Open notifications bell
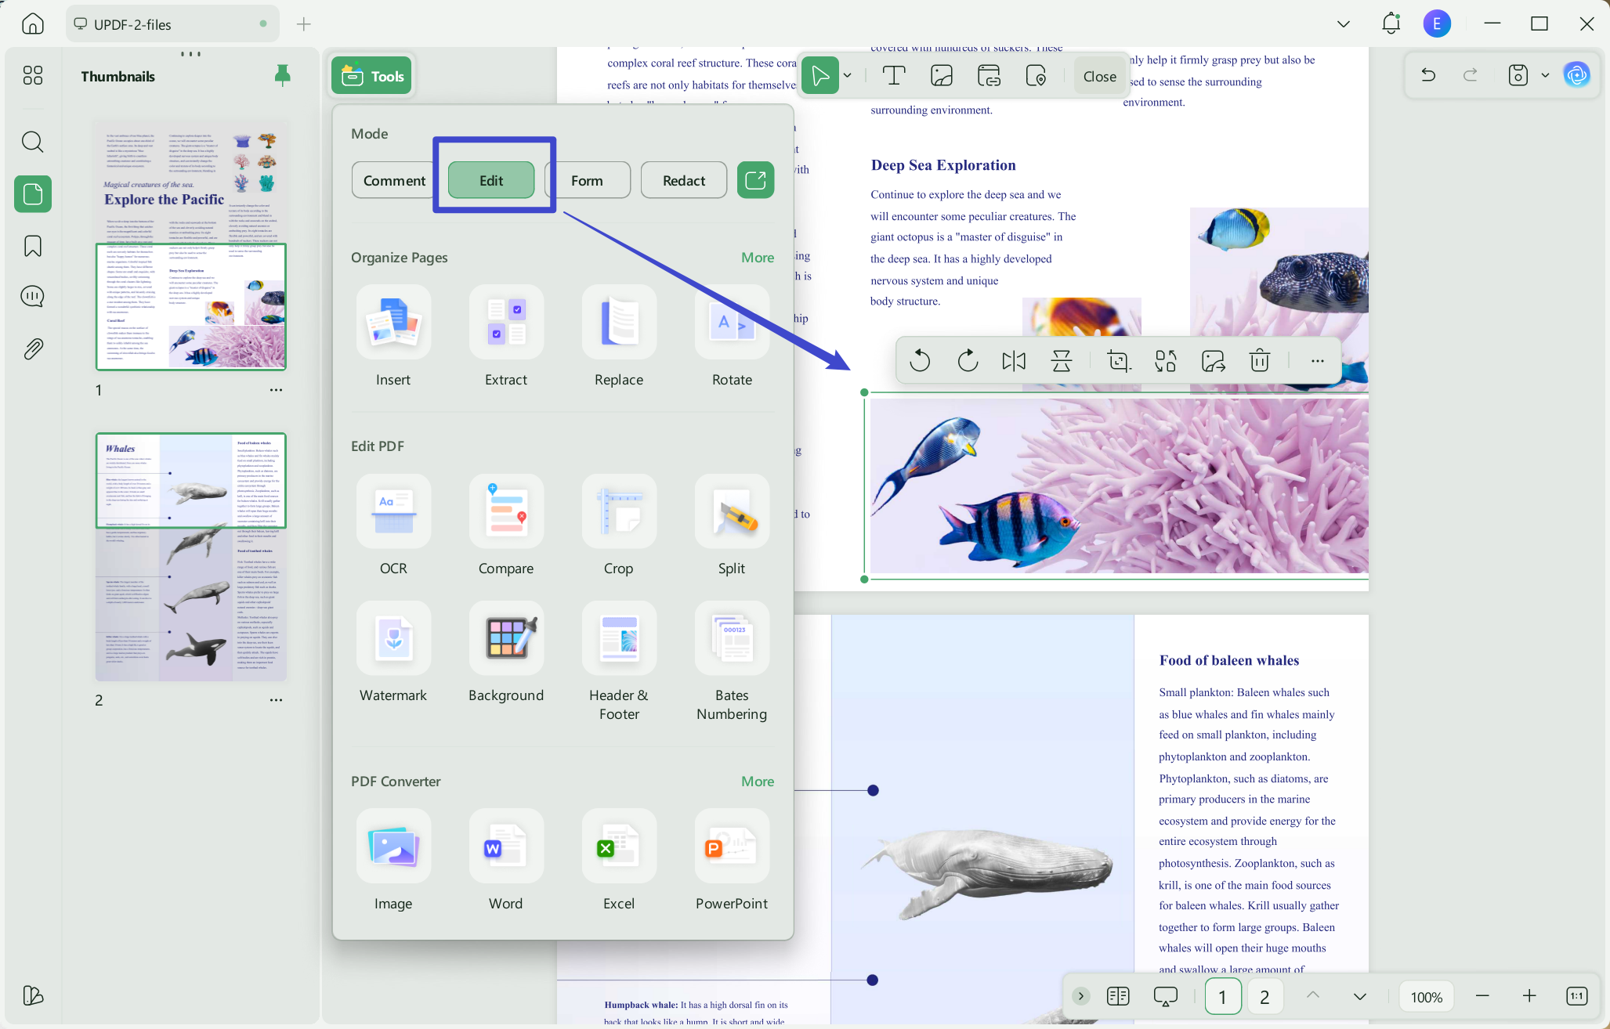The width and height of the screenshot is (1610, 1029). point(1391,23)
